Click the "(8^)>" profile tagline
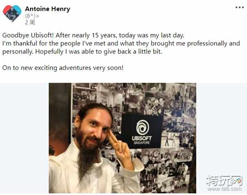 pos(32,16)
